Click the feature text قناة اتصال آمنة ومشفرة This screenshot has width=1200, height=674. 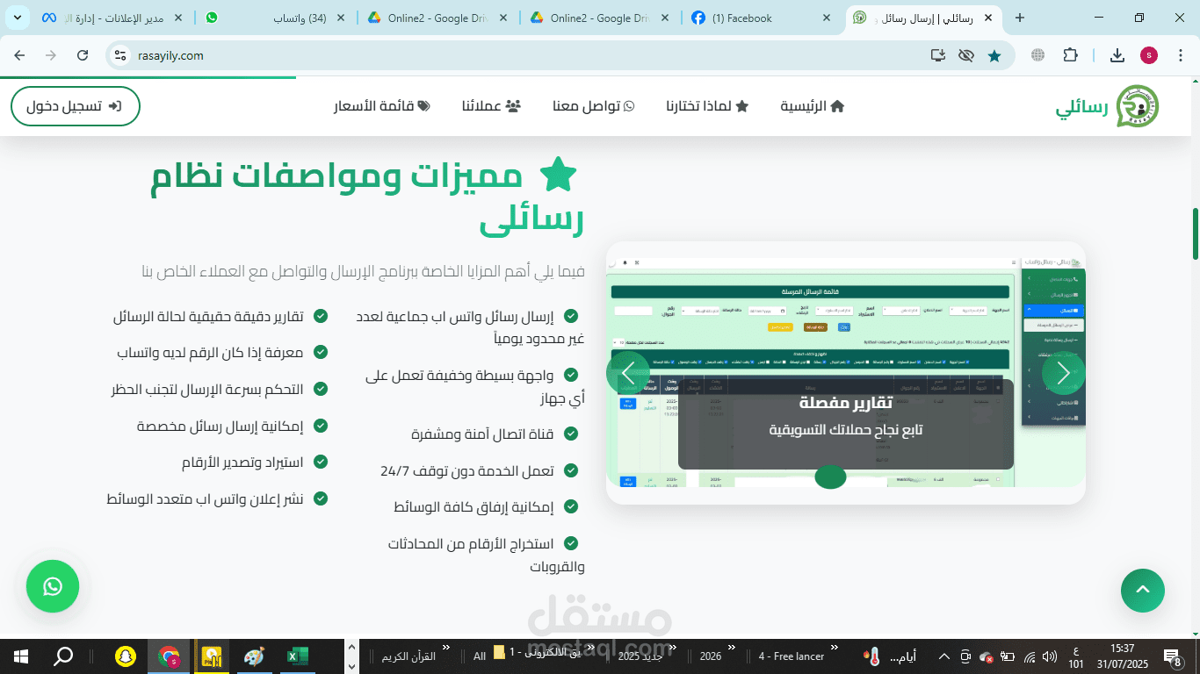coord(482,434)
